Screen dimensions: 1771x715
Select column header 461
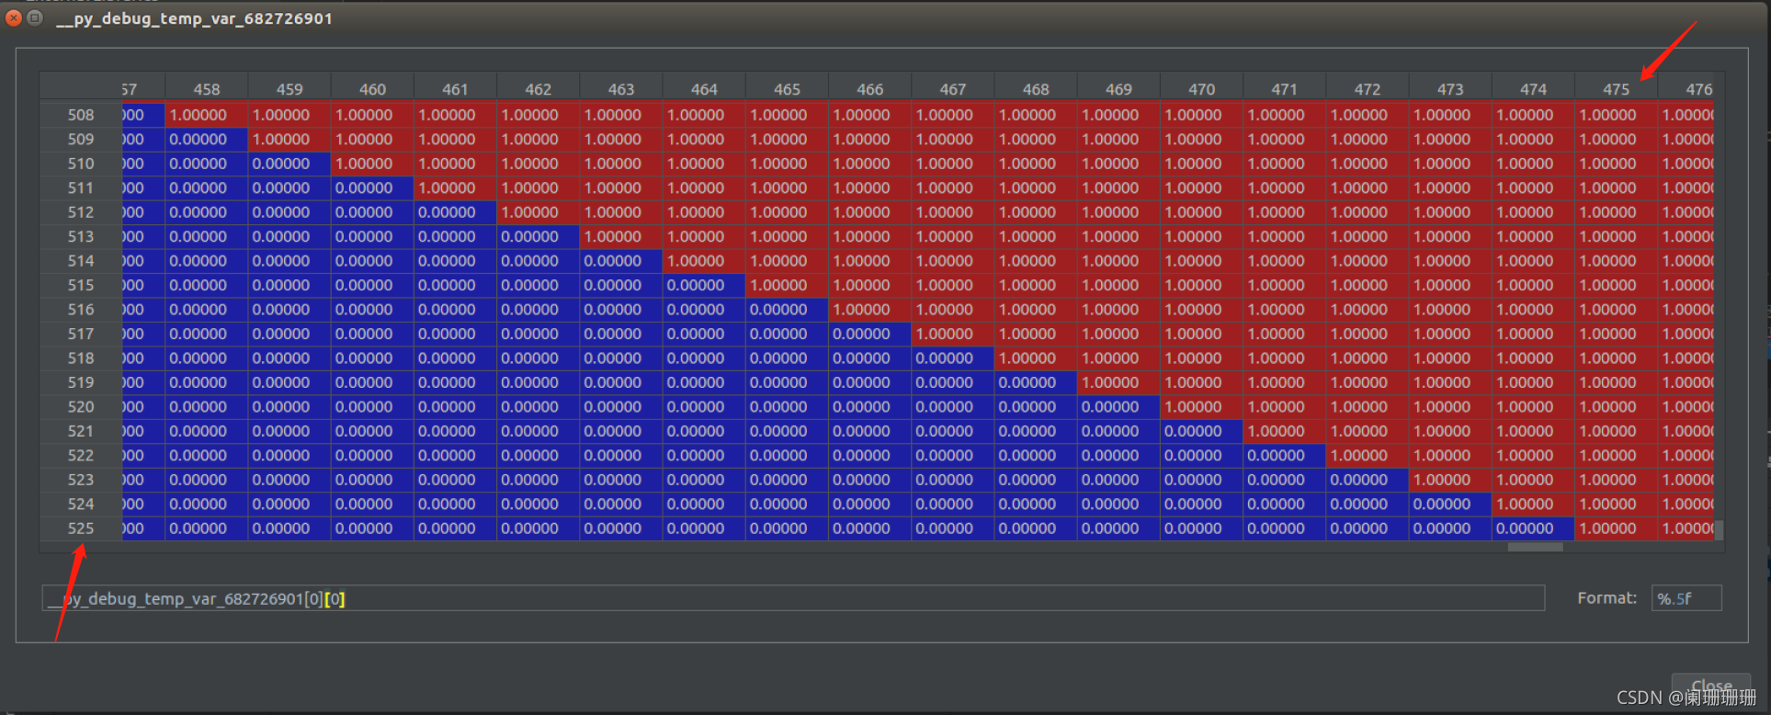click(x=455, y=89)
